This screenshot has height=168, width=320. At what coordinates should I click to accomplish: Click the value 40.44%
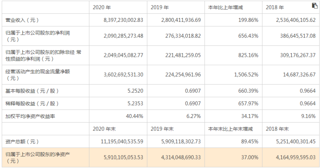point(135,116)
